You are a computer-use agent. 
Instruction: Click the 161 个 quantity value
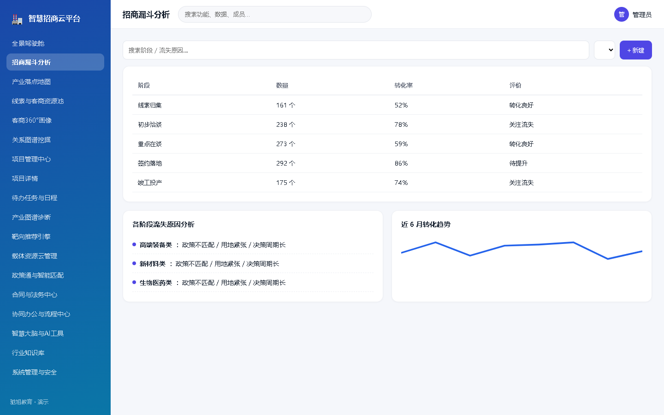[286, 105]
